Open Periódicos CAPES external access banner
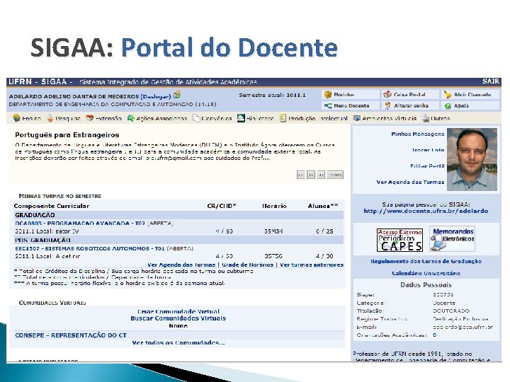The width and height of the screenshot is (510, 382). tap(399, 240)
